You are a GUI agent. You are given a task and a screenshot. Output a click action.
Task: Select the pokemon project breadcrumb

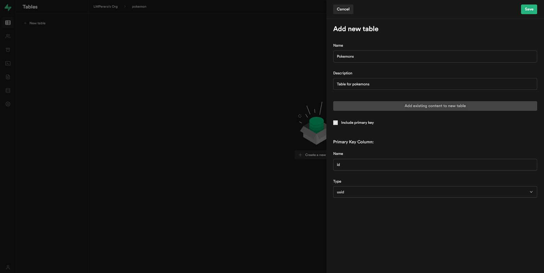coord(139,6)
